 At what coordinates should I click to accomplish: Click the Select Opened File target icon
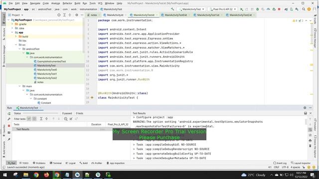pos(59,15)
